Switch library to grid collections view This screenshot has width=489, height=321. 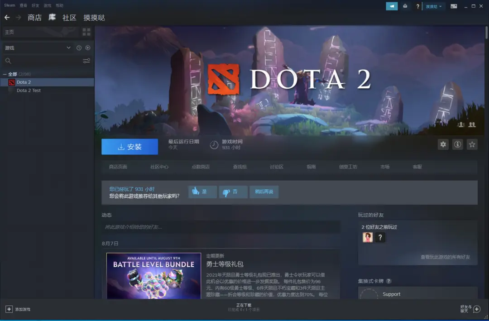86,32
